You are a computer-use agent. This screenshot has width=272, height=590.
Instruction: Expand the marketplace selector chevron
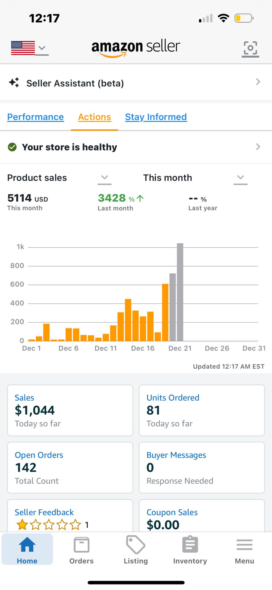coord(42,48)
